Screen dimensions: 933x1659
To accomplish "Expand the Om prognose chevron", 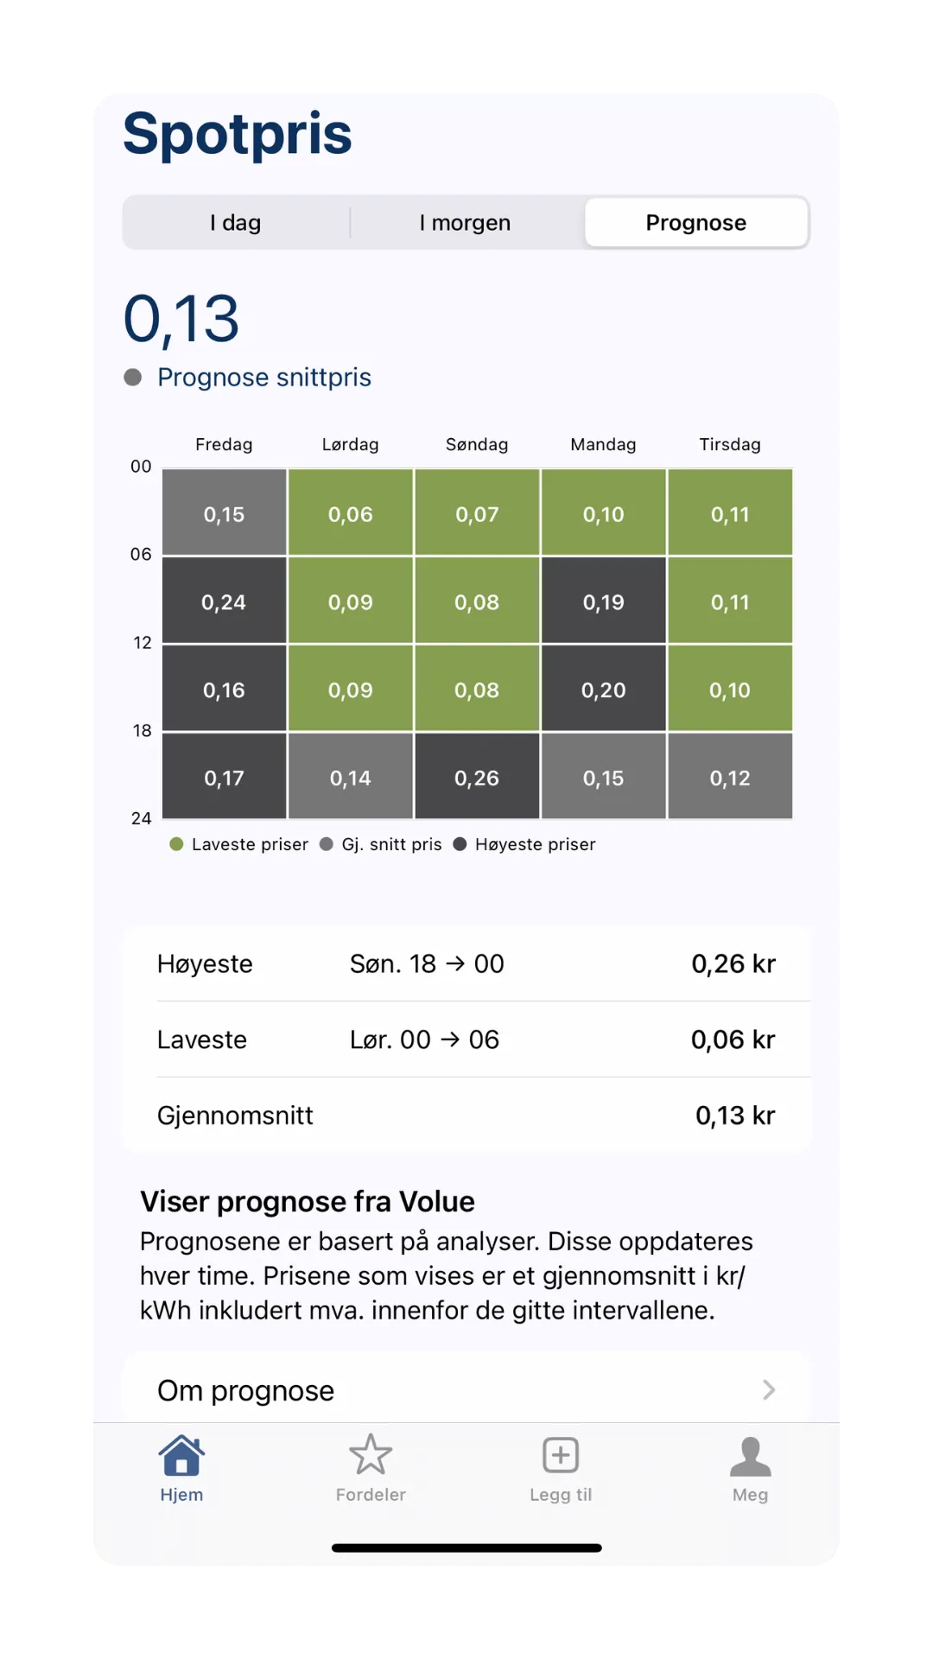I will (x=769, y=1389).
